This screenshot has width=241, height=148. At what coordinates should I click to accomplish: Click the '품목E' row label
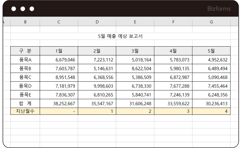[x=25, y=95]
